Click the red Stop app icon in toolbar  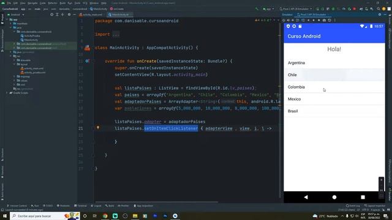coord(354,9)
